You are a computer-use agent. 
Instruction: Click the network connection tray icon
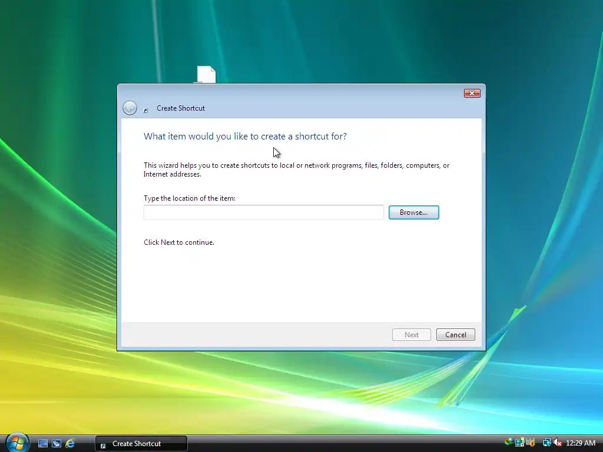546,443
